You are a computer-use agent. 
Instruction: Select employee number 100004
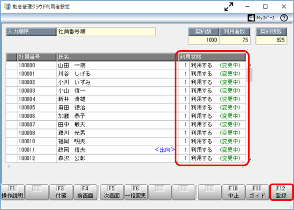37,99
